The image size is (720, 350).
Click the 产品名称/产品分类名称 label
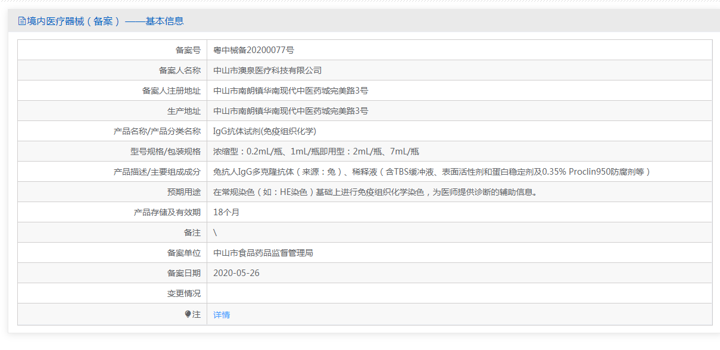pyautogui.click(x=157, y=131)
